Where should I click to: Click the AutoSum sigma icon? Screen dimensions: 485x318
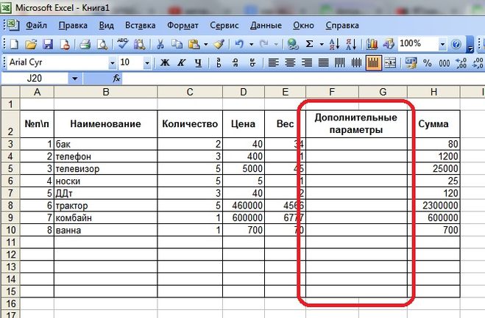(x=310, y=44)
